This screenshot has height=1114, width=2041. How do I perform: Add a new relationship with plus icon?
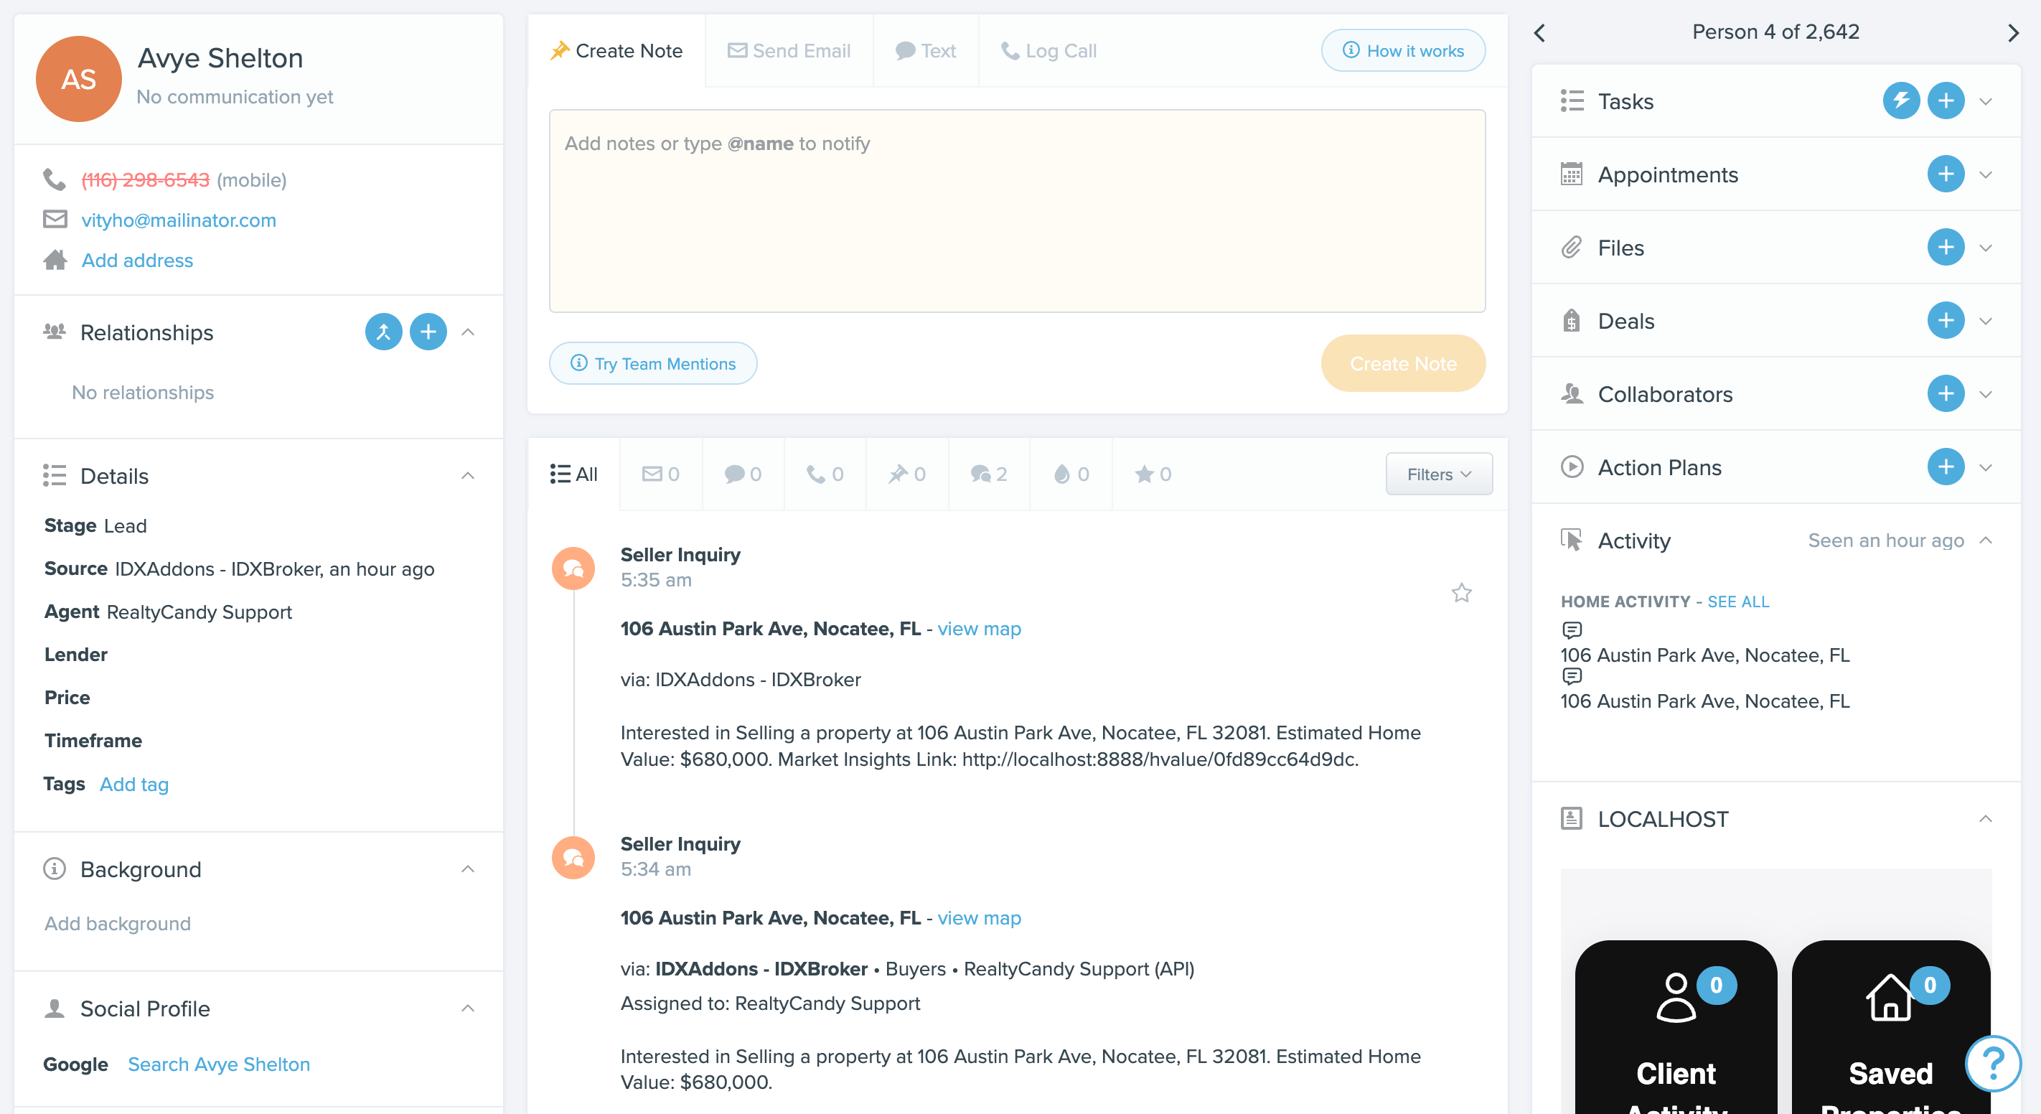click(428, 332)
